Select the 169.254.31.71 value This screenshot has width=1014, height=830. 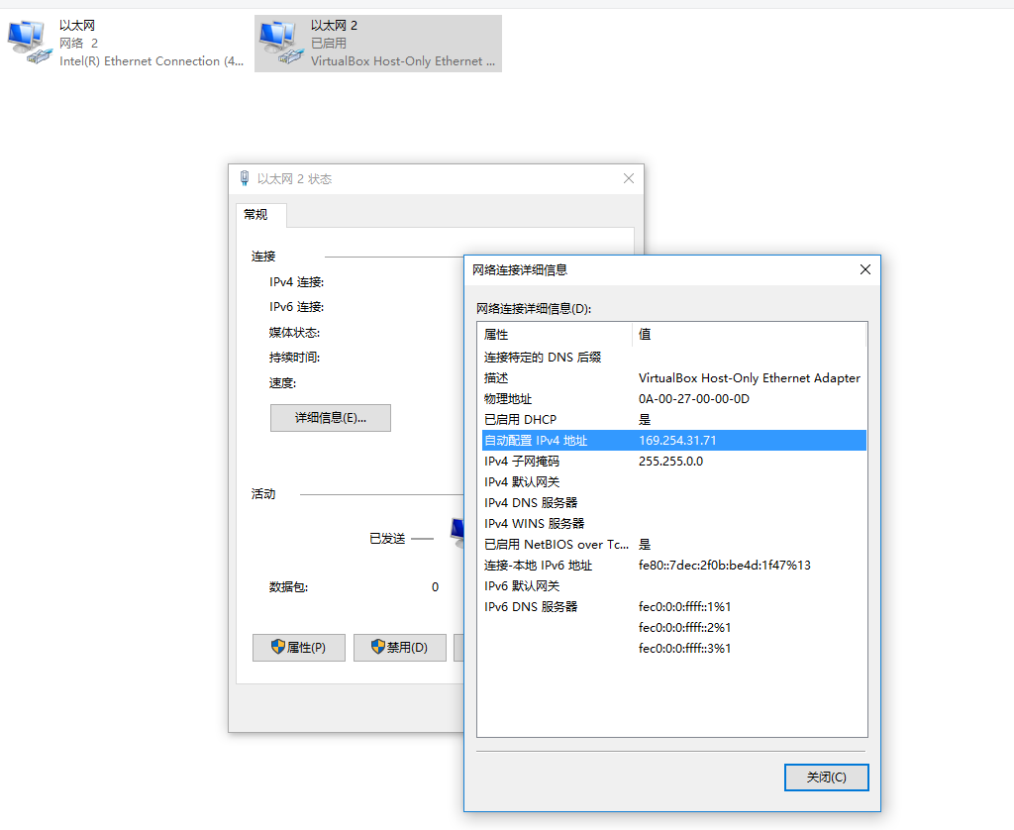coord(677,441)
